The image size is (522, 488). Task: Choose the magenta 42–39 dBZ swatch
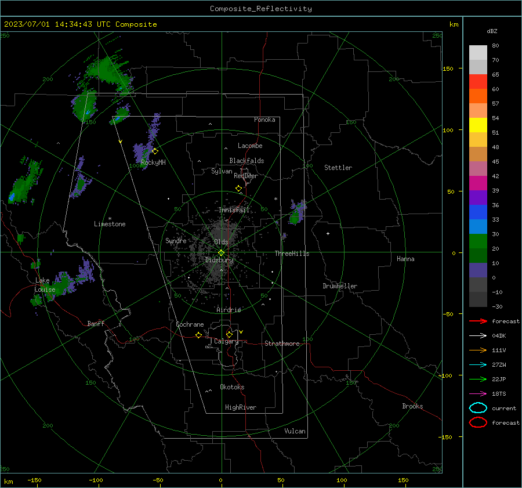pyautogui.click(x=478, y=183)
